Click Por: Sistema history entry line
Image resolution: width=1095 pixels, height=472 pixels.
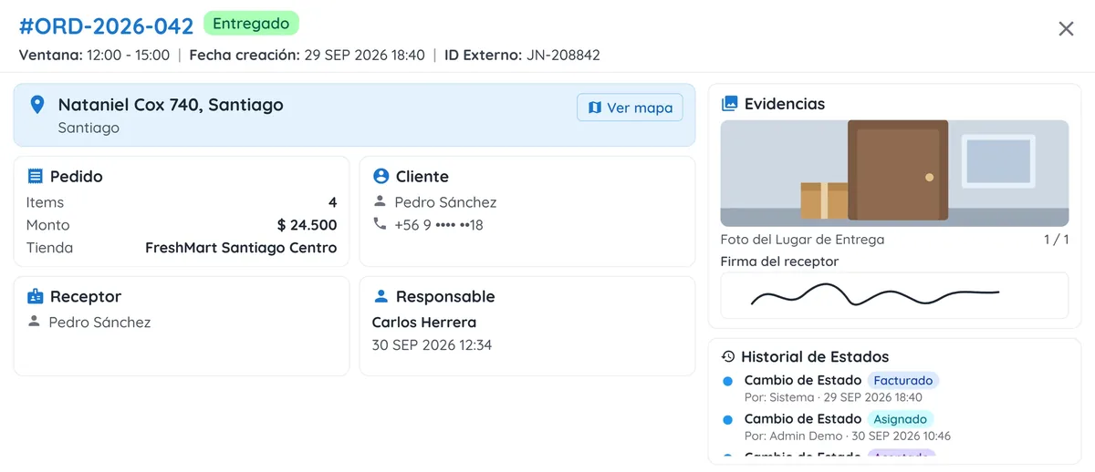[833, 397]
